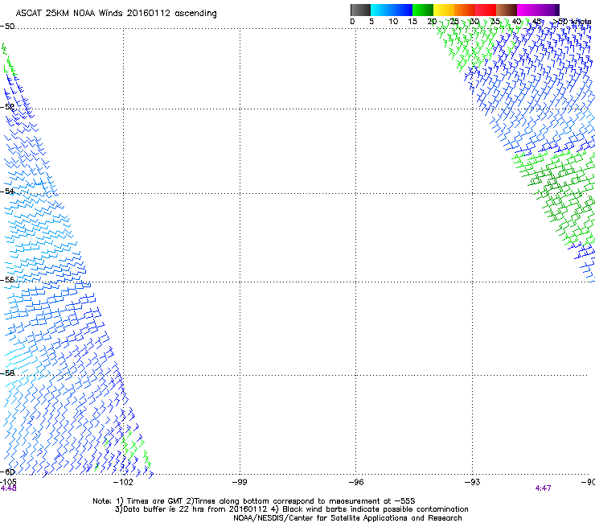This screenshot has height=523, width=595.
Task: Click the -50 latitude label
Action: pos(7,27)
